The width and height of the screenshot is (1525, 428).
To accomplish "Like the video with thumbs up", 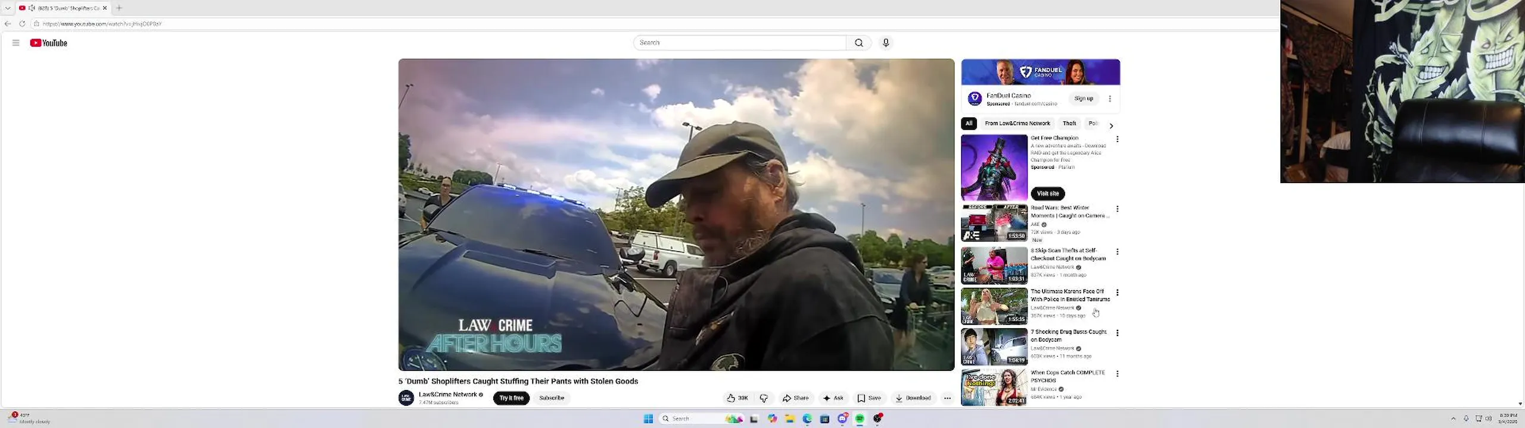I will click(x=737, y=398).
